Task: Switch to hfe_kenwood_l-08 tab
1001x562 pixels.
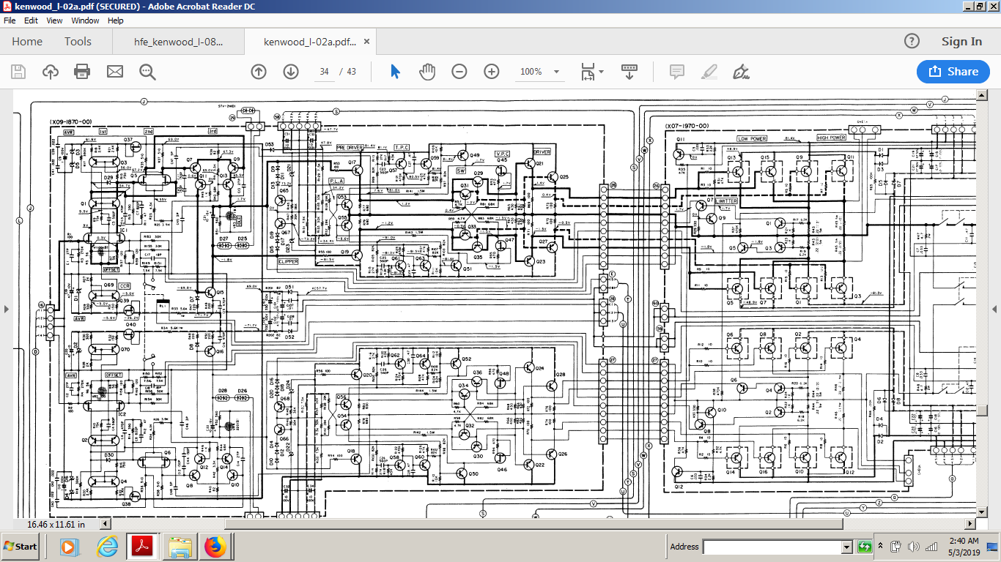Action: point(178,42)
